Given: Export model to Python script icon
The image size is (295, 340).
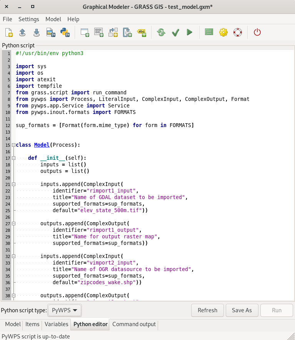Looking at the screenshot, I should (65, 32).
